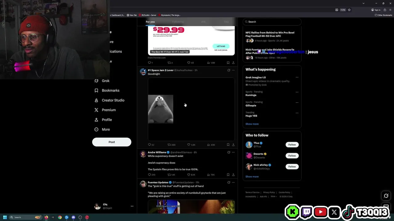Repost the Frontier ad post
The width and height of the screenshot is (394, 221).
point(170,63)
